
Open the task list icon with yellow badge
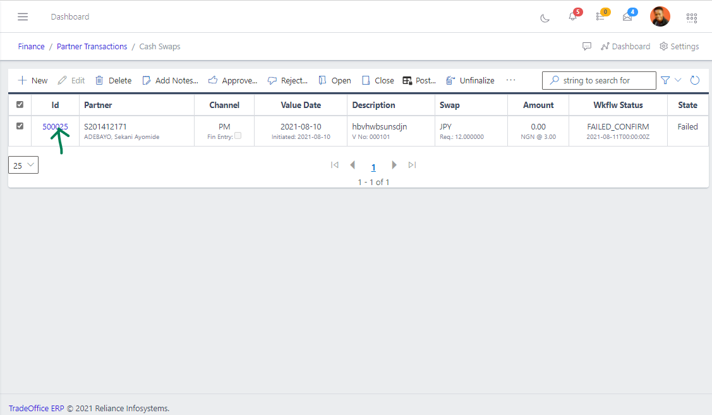coord(600,17)
